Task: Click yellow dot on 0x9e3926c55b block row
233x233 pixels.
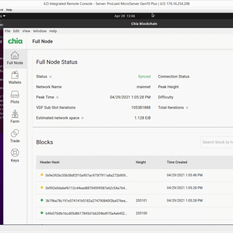Action: (x=42, y=175)
